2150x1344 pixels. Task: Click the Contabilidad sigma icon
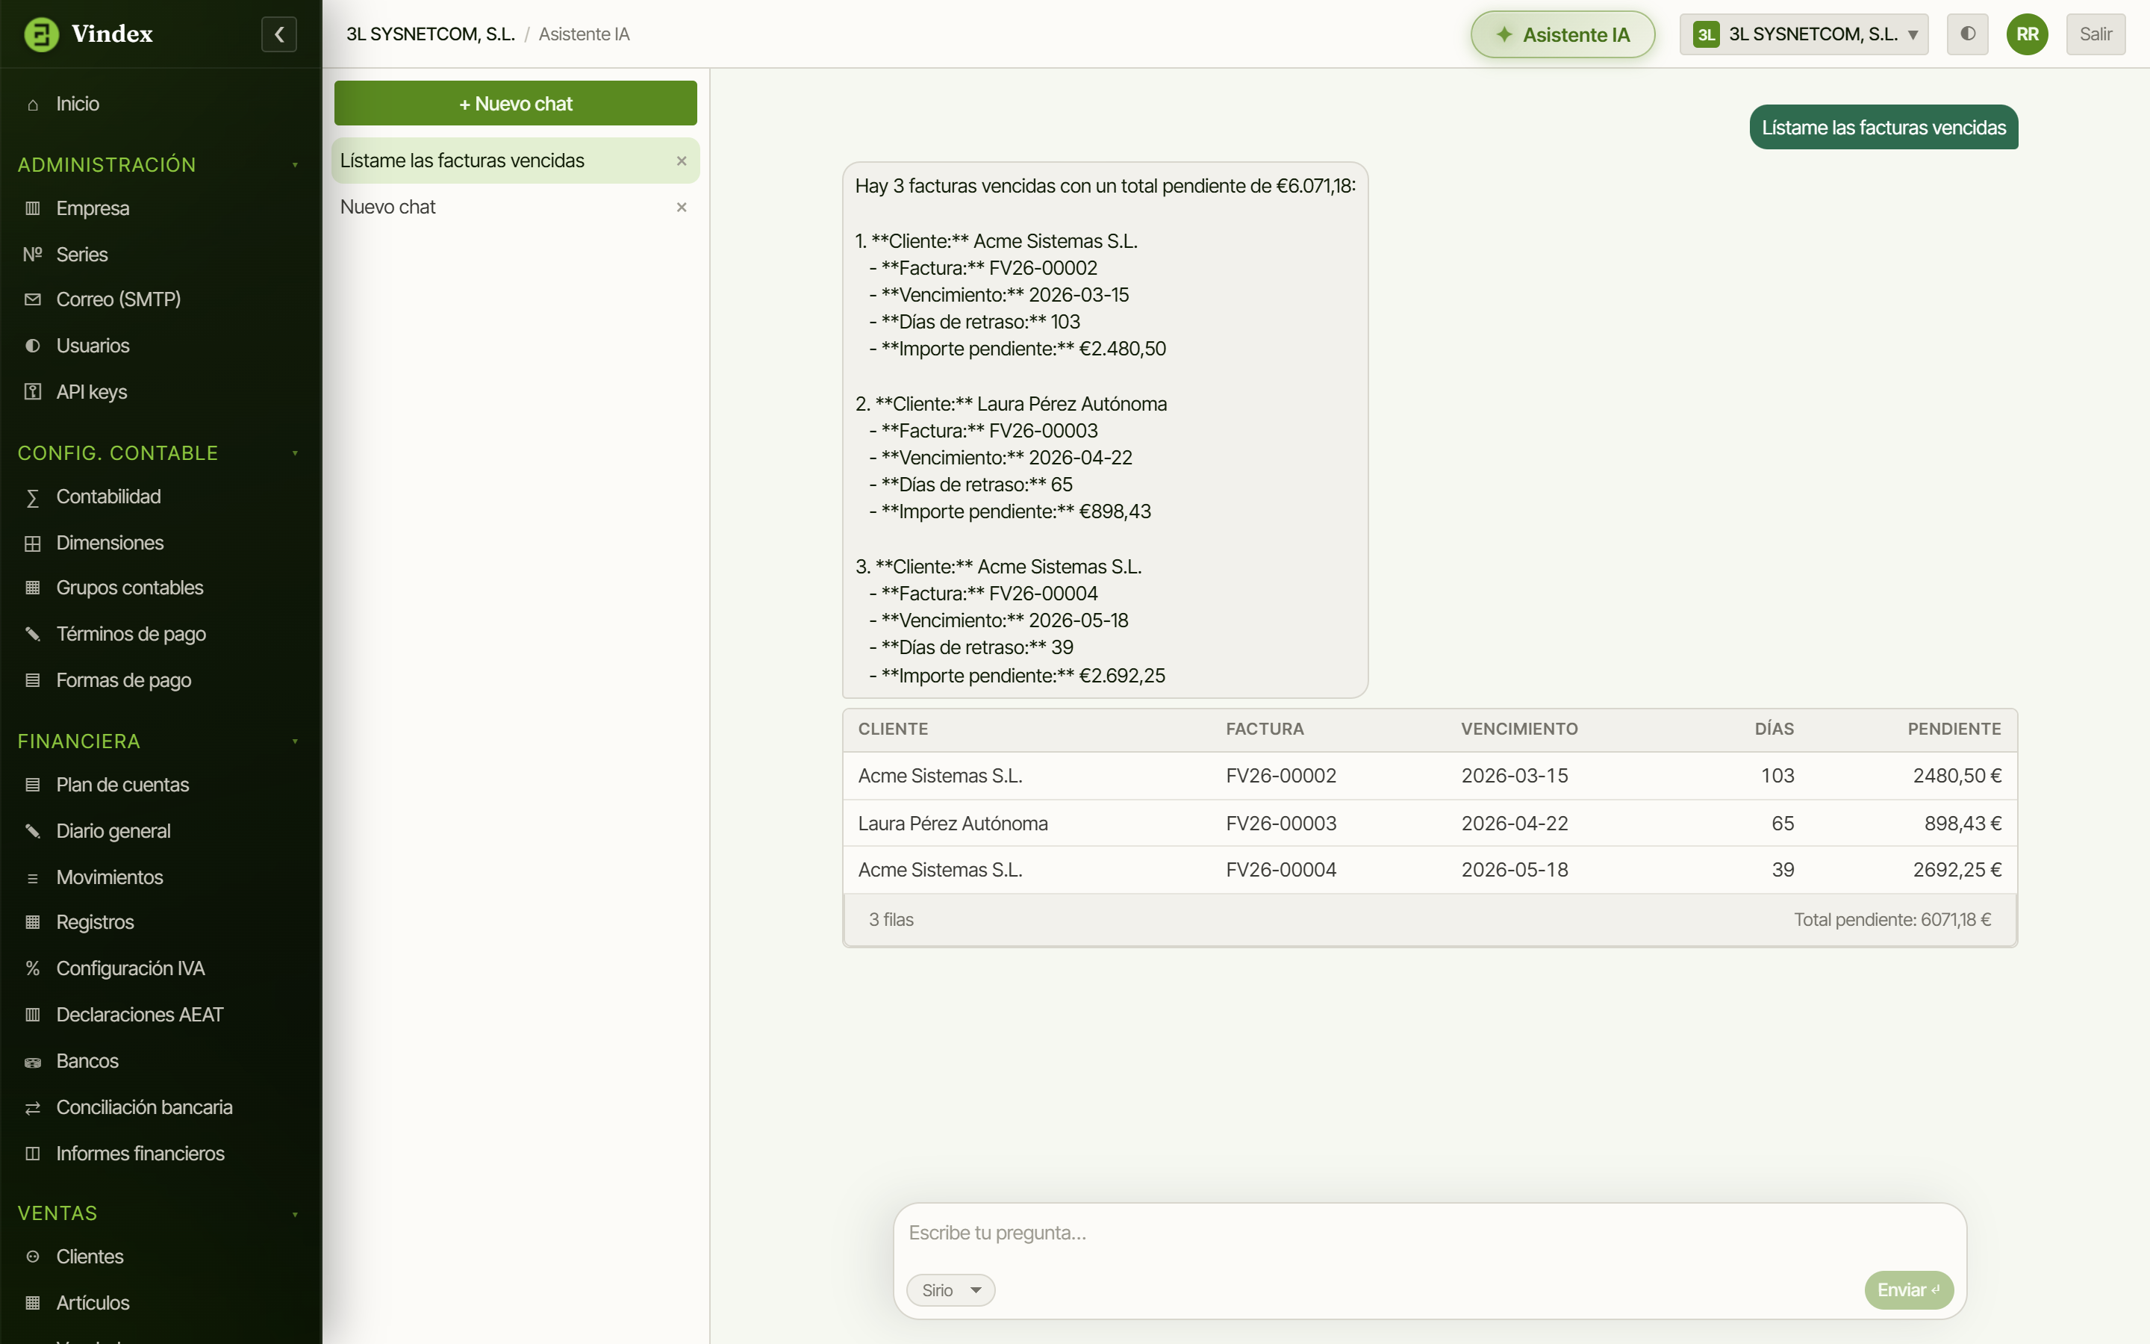(33, 497)
